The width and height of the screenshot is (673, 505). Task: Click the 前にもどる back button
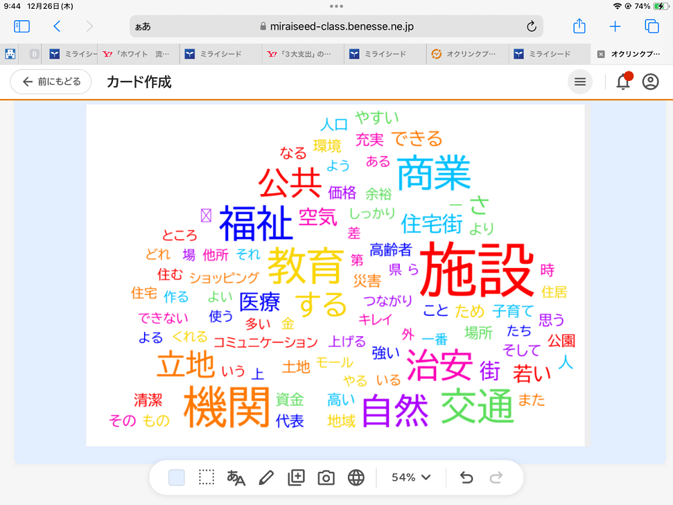point(51,81)
